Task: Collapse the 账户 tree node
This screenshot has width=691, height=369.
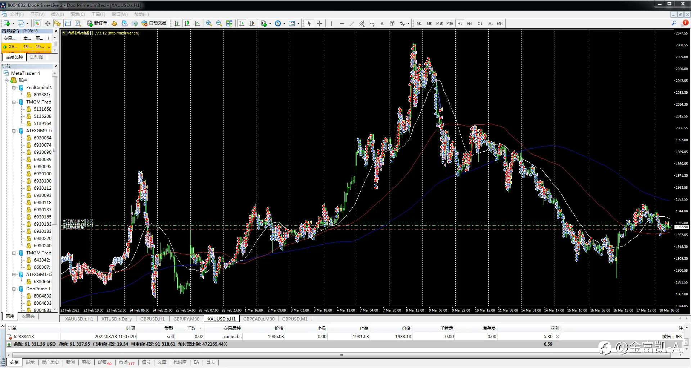Action: (x=6, y=80)
